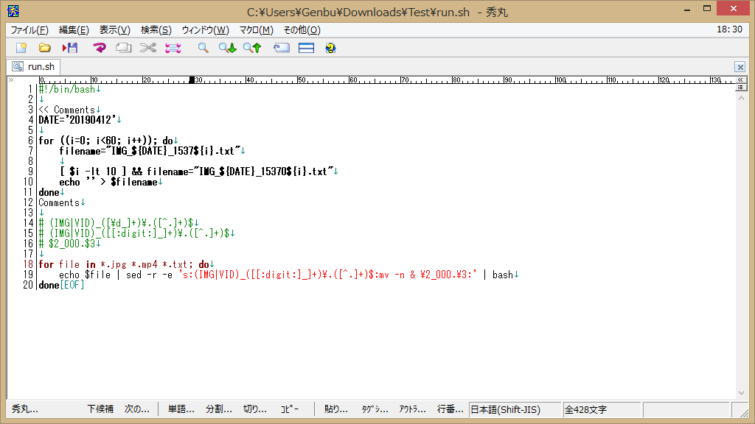The height and width of the screenshot is (424, 755).
Task: Click the pink Undo arrow icon
Action: [x=100, y=48]
